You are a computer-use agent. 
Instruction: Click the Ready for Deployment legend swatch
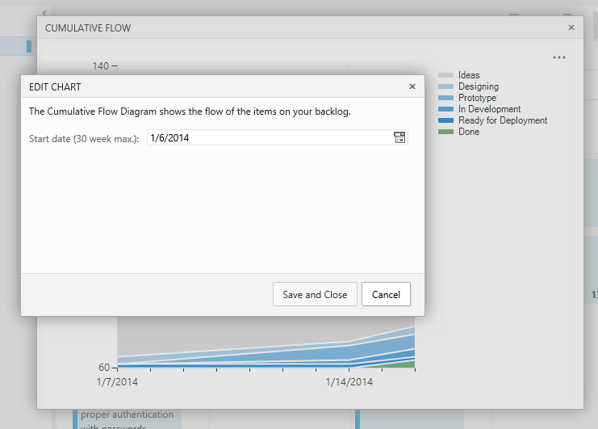click(x=445, y=120)
